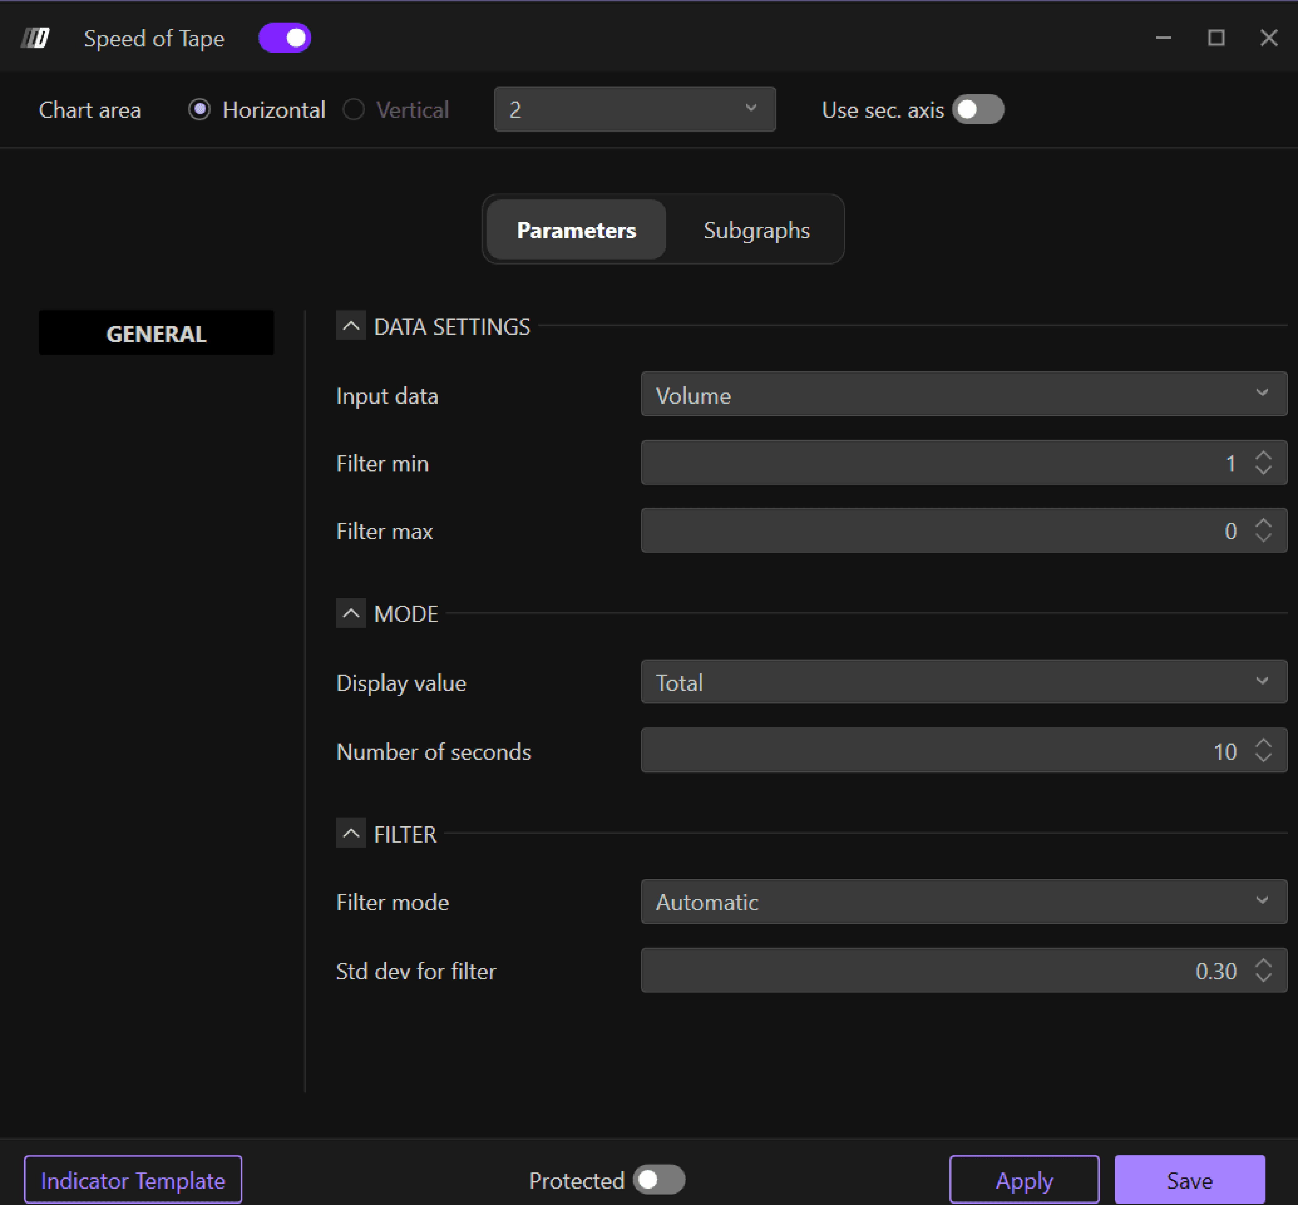
Task: Collapse the FILTER section chevron
Action: click(x=350, y=833)
